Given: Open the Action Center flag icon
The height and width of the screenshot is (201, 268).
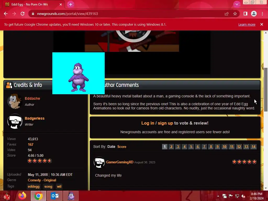Looking at the screenshot, I should tap(231, 196).
